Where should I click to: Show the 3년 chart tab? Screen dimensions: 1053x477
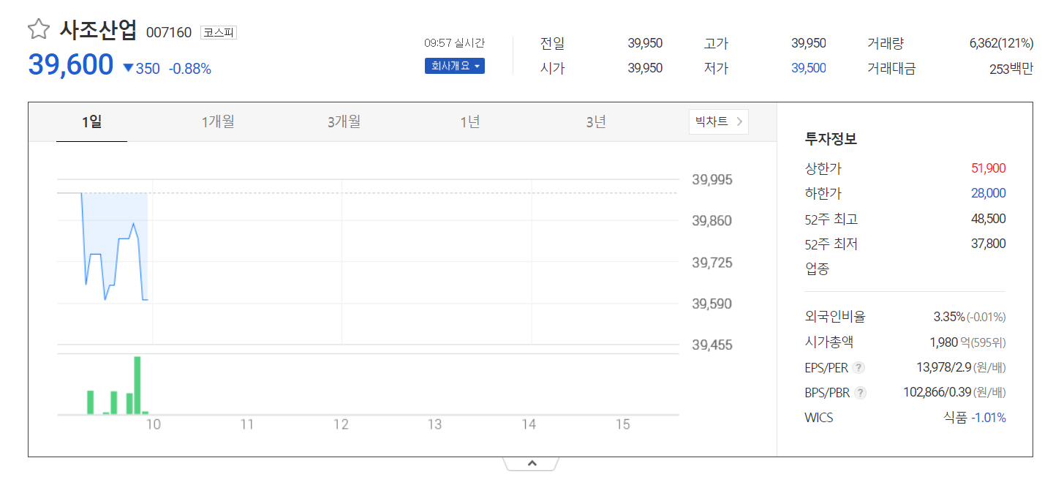point(596,122)
